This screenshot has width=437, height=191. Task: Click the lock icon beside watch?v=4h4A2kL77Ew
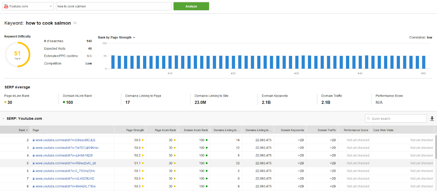tap(34, 186)
